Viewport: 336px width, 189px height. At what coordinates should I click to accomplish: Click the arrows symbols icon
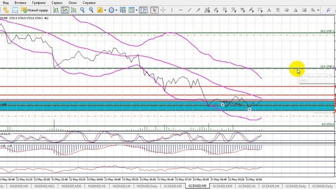click(x=313, y=10)
